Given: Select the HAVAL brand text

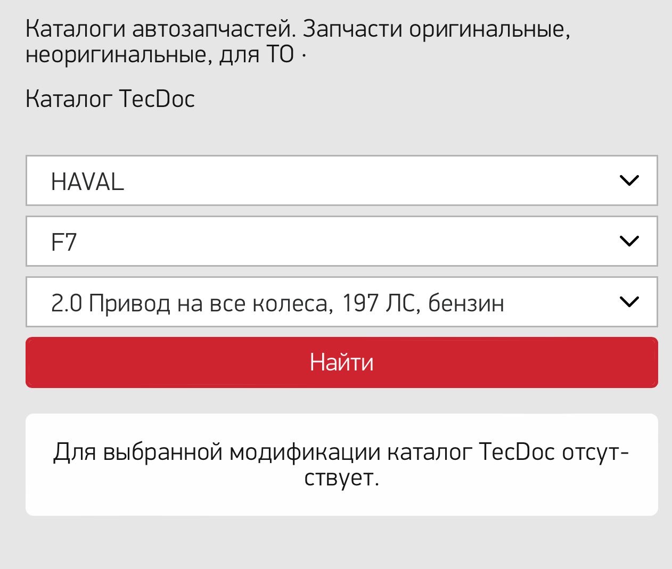Looking at the screenshot, I should [88, 182].
